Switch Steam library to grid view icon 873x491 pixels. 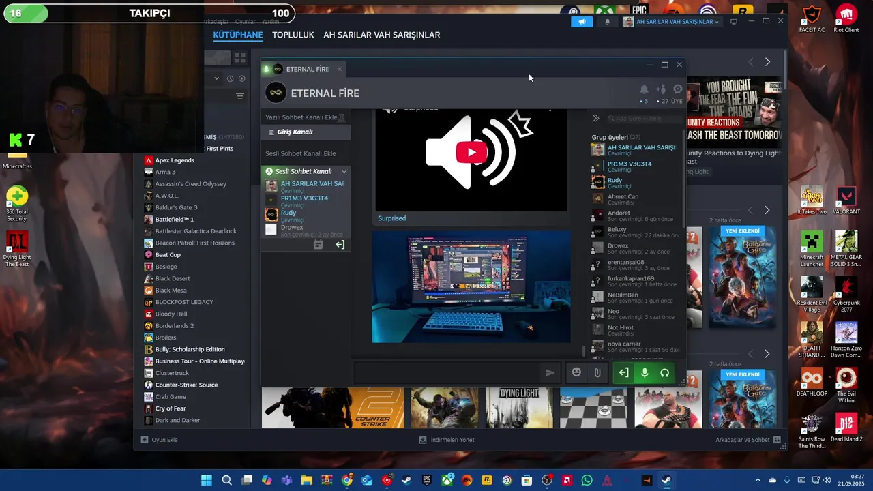240,58
